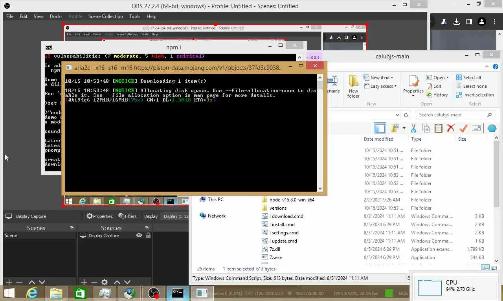
Task: Click the rename icon in Explorer toolbar
Action: coord(476,128)
